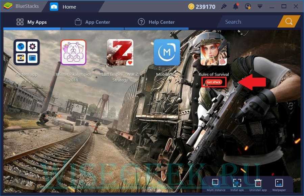Open notifications bell in title bar

click(236, 6)
